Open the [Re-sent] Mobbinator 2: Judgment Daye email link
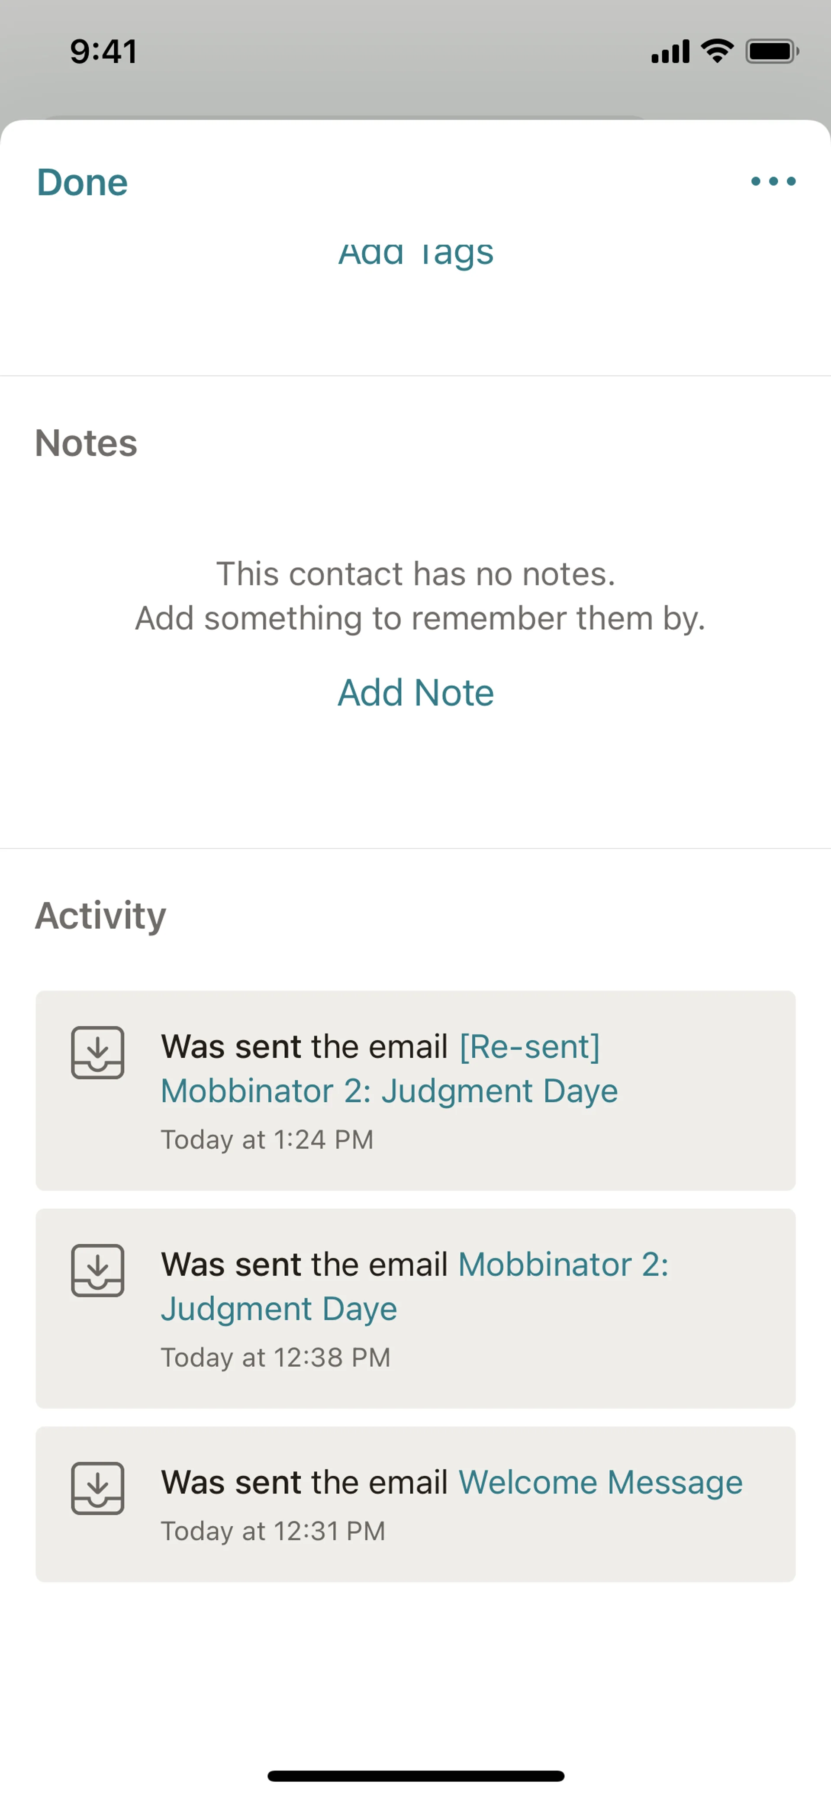 pyautogui.click(x=389, y=1090)
